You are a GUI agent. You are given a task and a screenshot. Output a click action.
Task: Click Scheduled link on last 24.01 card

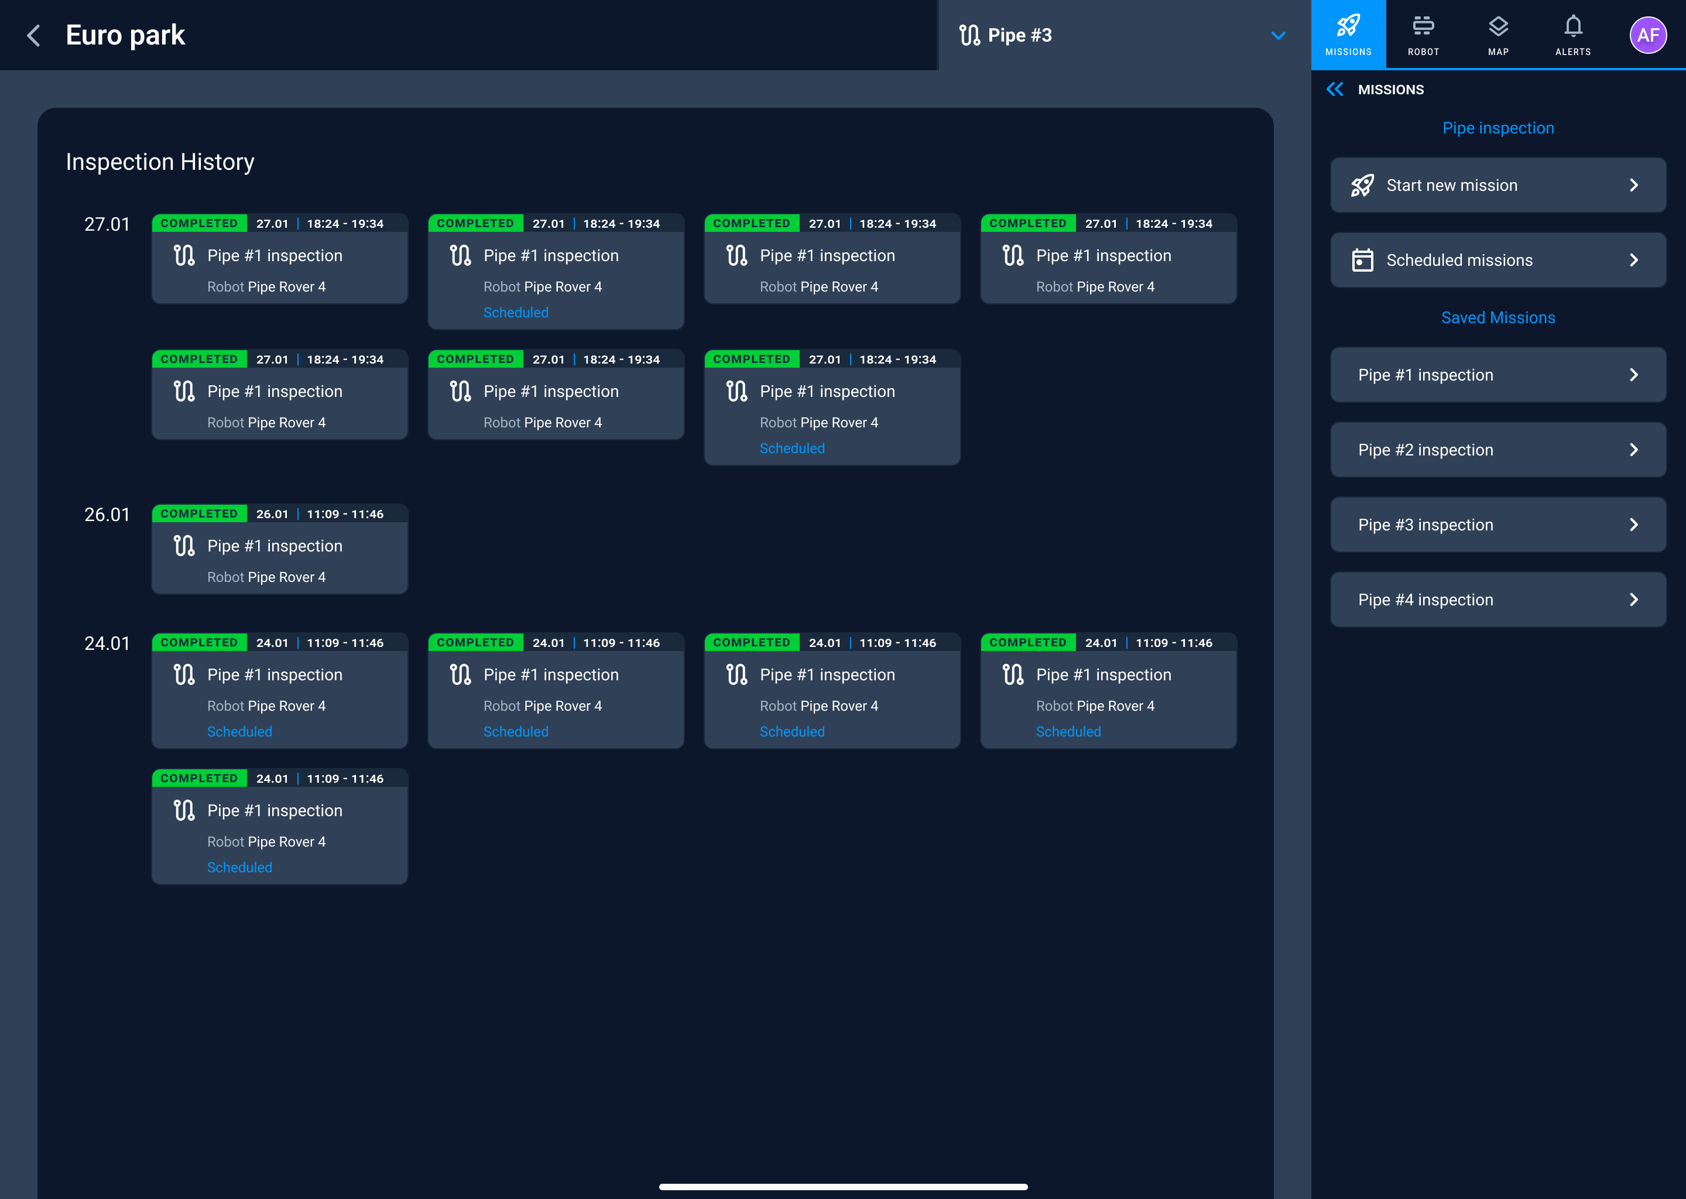coord(239,868)
